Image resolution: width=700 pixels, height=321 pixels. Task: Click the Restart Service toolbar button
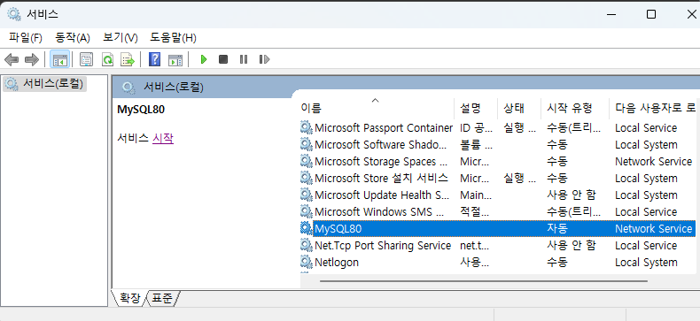coord(264,59)
